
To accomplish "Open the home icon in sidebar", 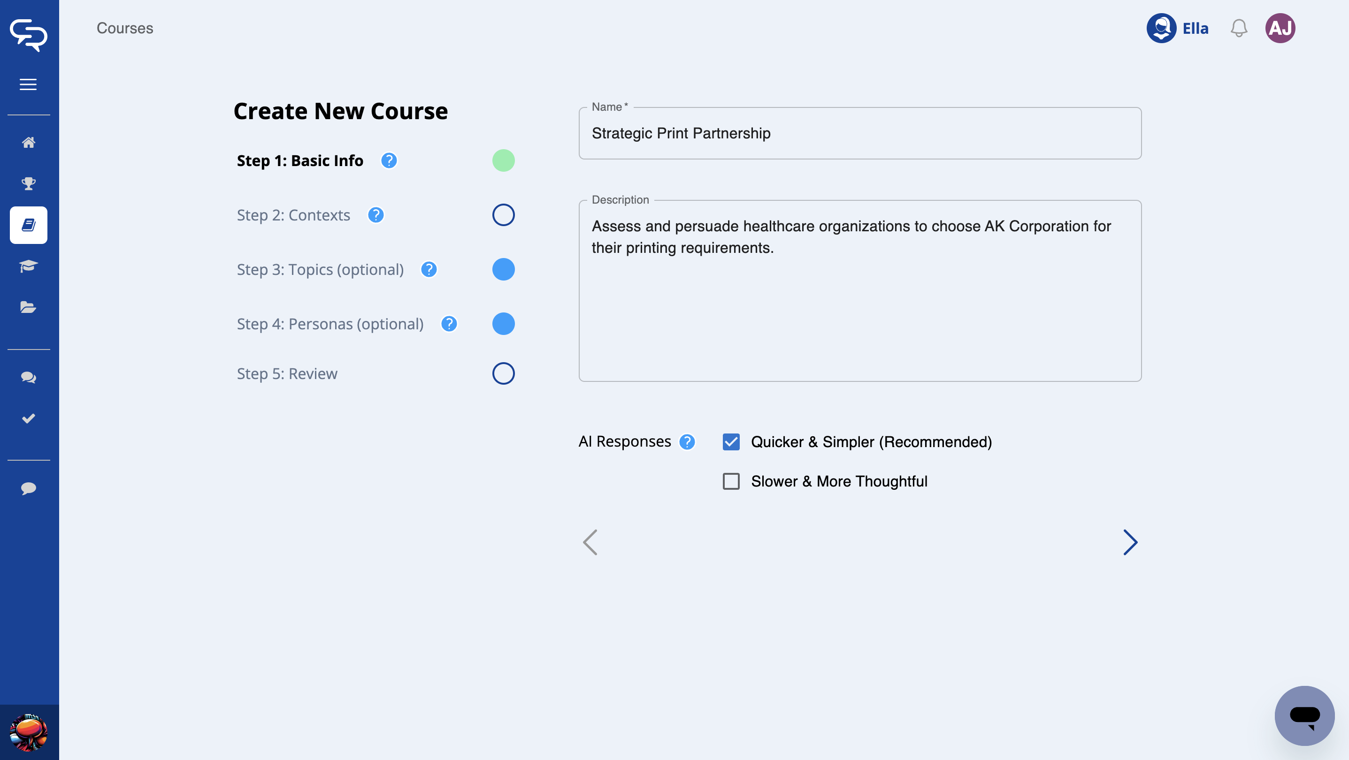I will 28,142.
